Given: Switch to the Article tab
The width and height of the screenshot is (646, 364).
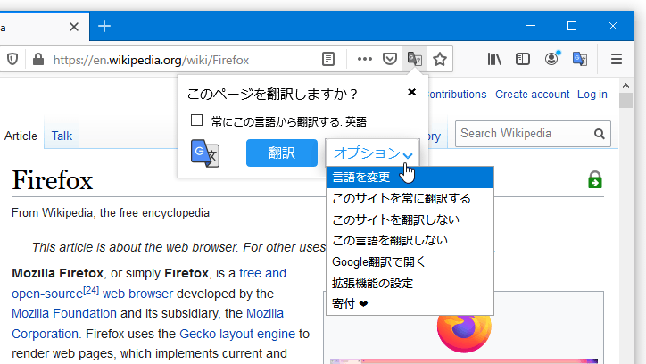Looking at the screenshot, I should click(21, 136).
